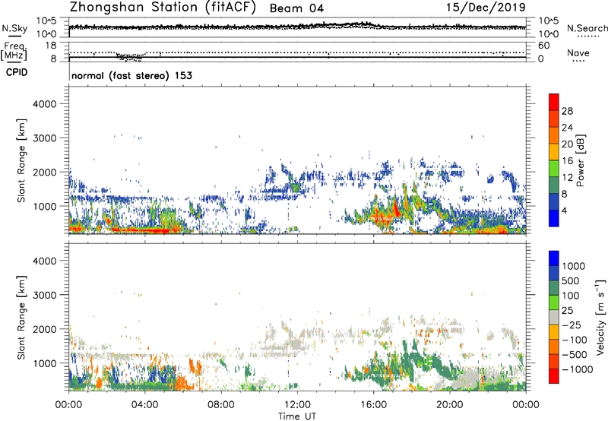Click the date 15/Dec/2019
The image size is (608, 421).
click(x=486, y=7)
